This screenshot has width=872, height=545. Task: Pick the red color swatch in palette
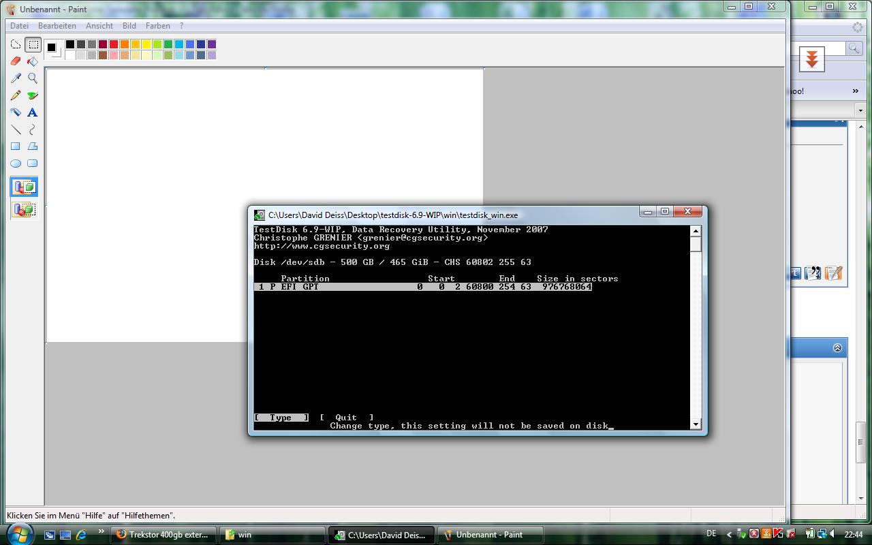point(114,44)
